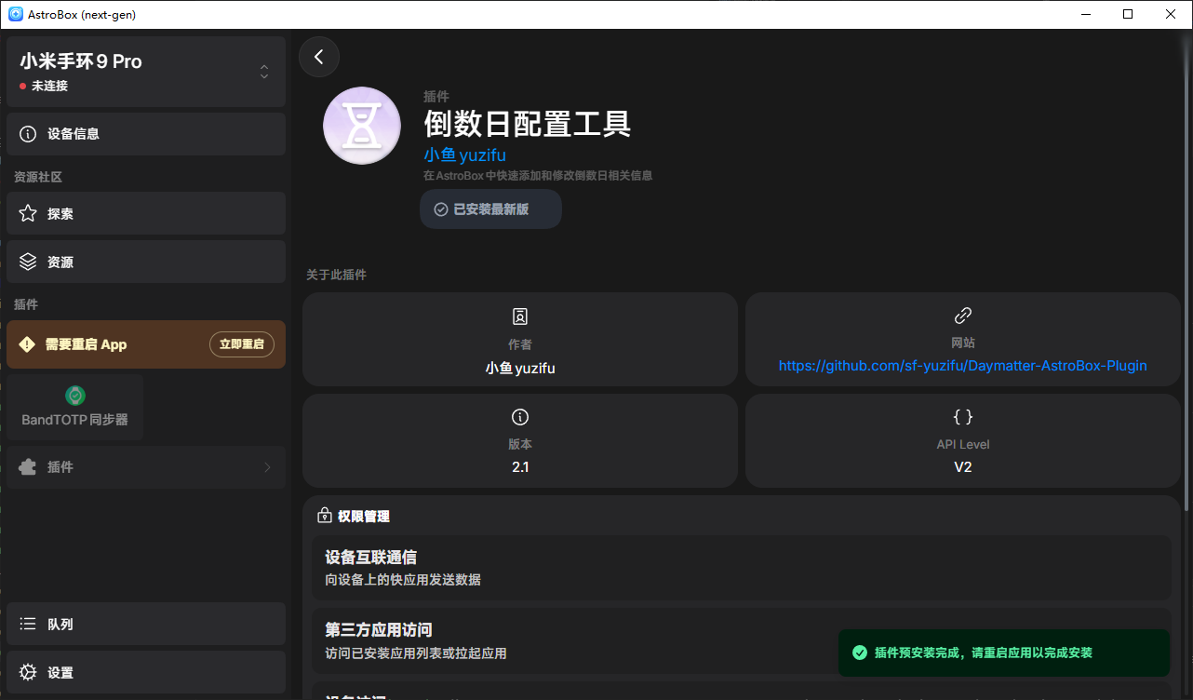Select the 资源社区 section heading

click(x=38, y=177)
